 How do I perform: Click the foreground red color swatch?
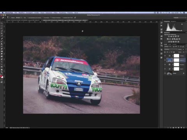1,76
